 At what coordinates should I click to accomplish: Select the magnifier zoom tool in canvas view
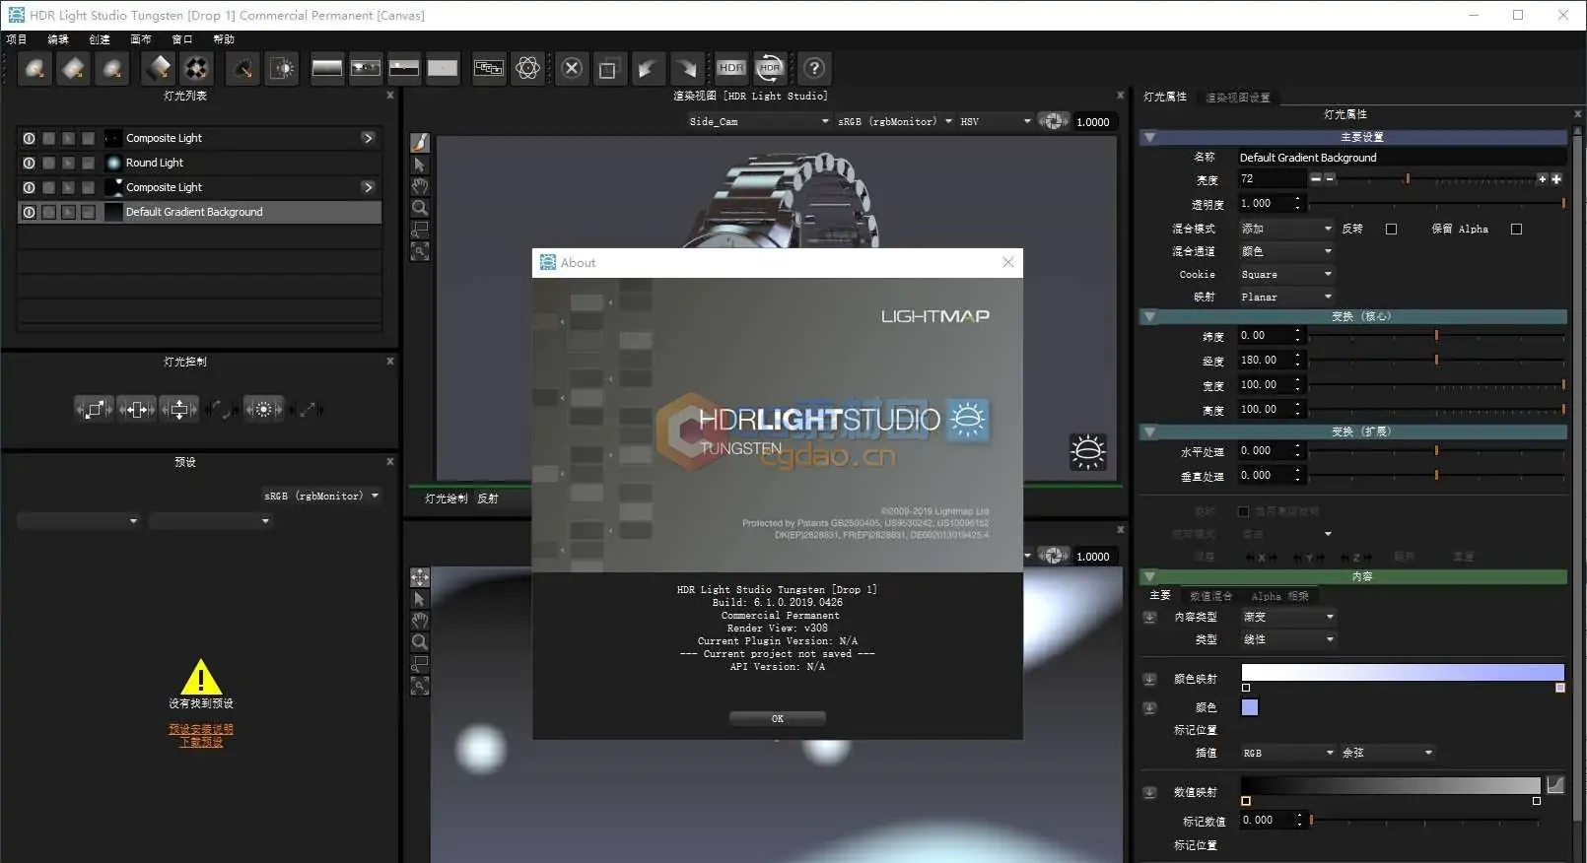point(420,642)
